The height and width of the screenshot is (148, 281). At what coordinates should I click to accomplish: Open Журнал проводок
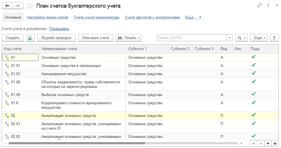click(56, 38)
